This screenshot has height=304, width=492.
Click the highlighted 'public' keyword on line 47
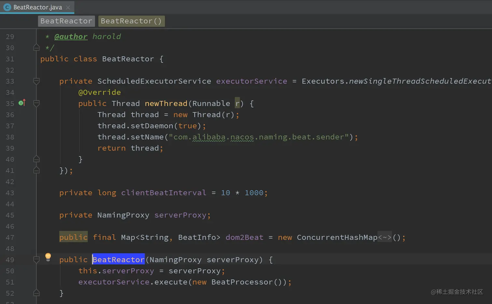(x=74, y=237)
